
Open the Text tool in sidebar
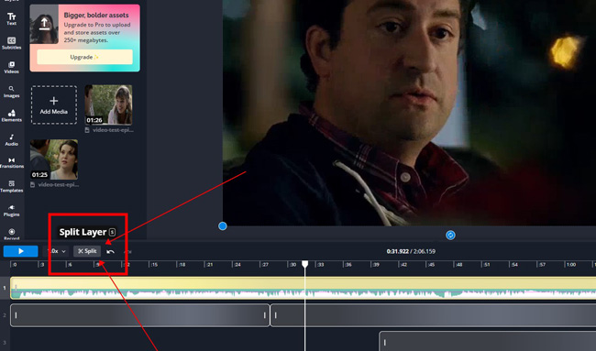11,18
